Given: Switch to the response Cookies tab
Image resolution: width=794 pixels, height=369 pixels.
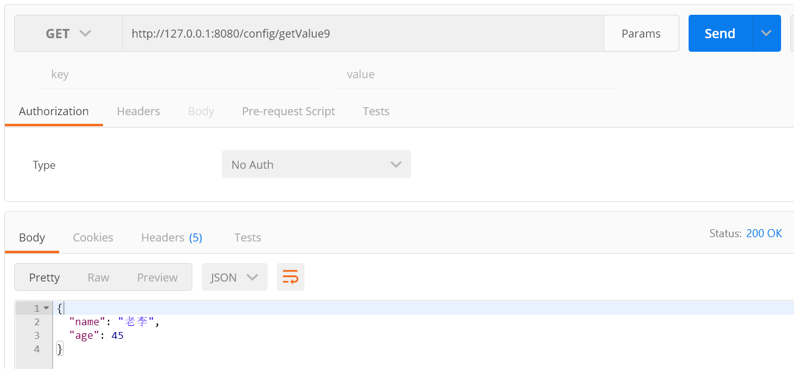Looking at the screenshot, I should pos(93,238).
